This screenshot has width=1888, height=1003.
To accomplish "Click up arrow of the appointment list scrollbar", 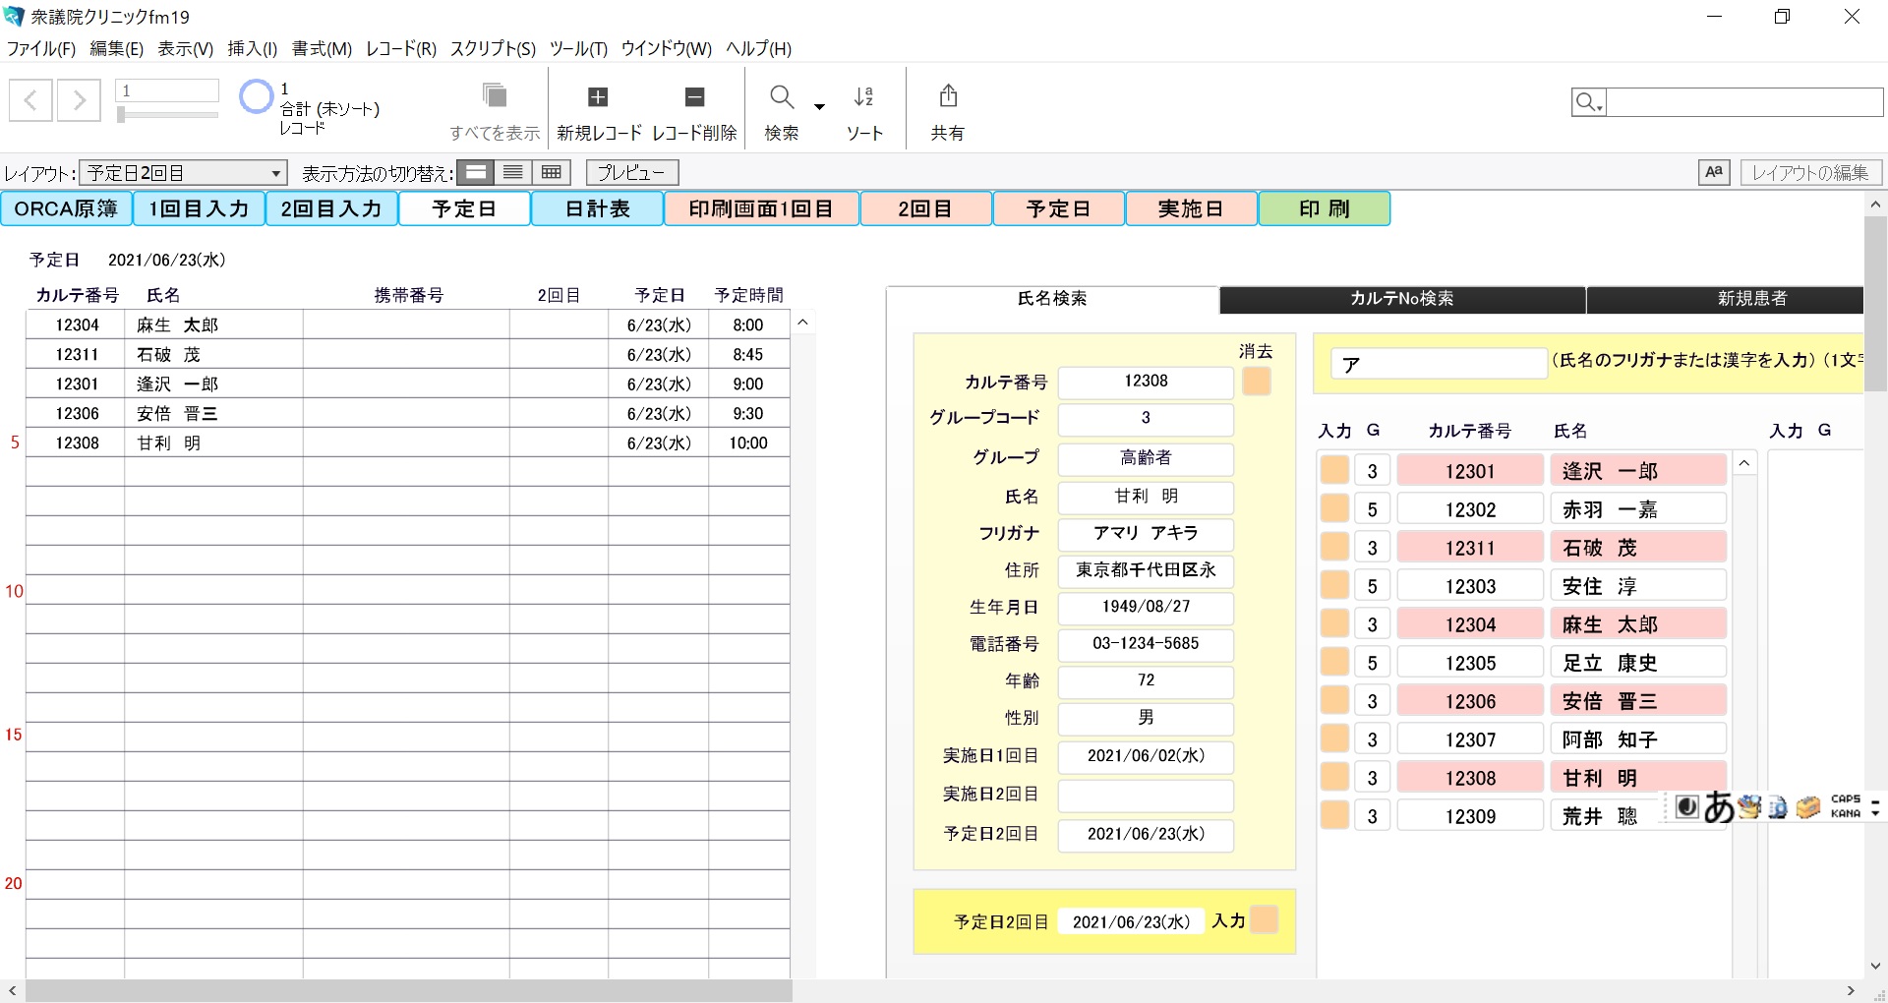I will pyautogui.click(x=803, y=323).
